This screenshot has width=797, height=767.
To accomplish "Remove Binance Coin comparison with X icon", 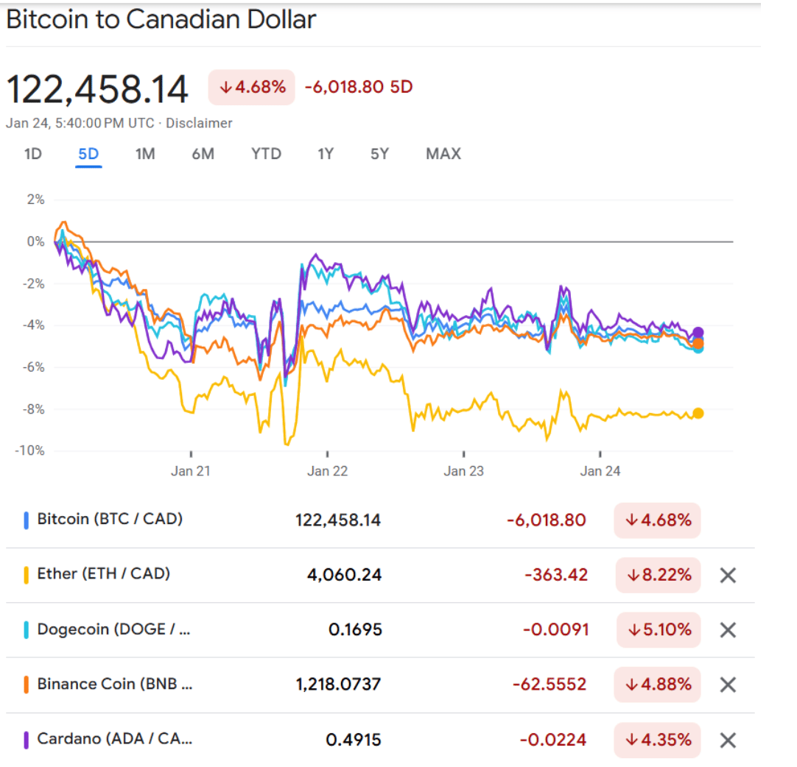I will click(728, 685).
